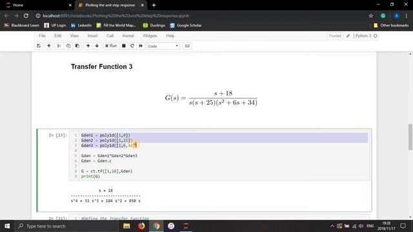This screenshot has height=232, width=413.
Task: Open the Windows Start menu
Action: click(7, 226)
